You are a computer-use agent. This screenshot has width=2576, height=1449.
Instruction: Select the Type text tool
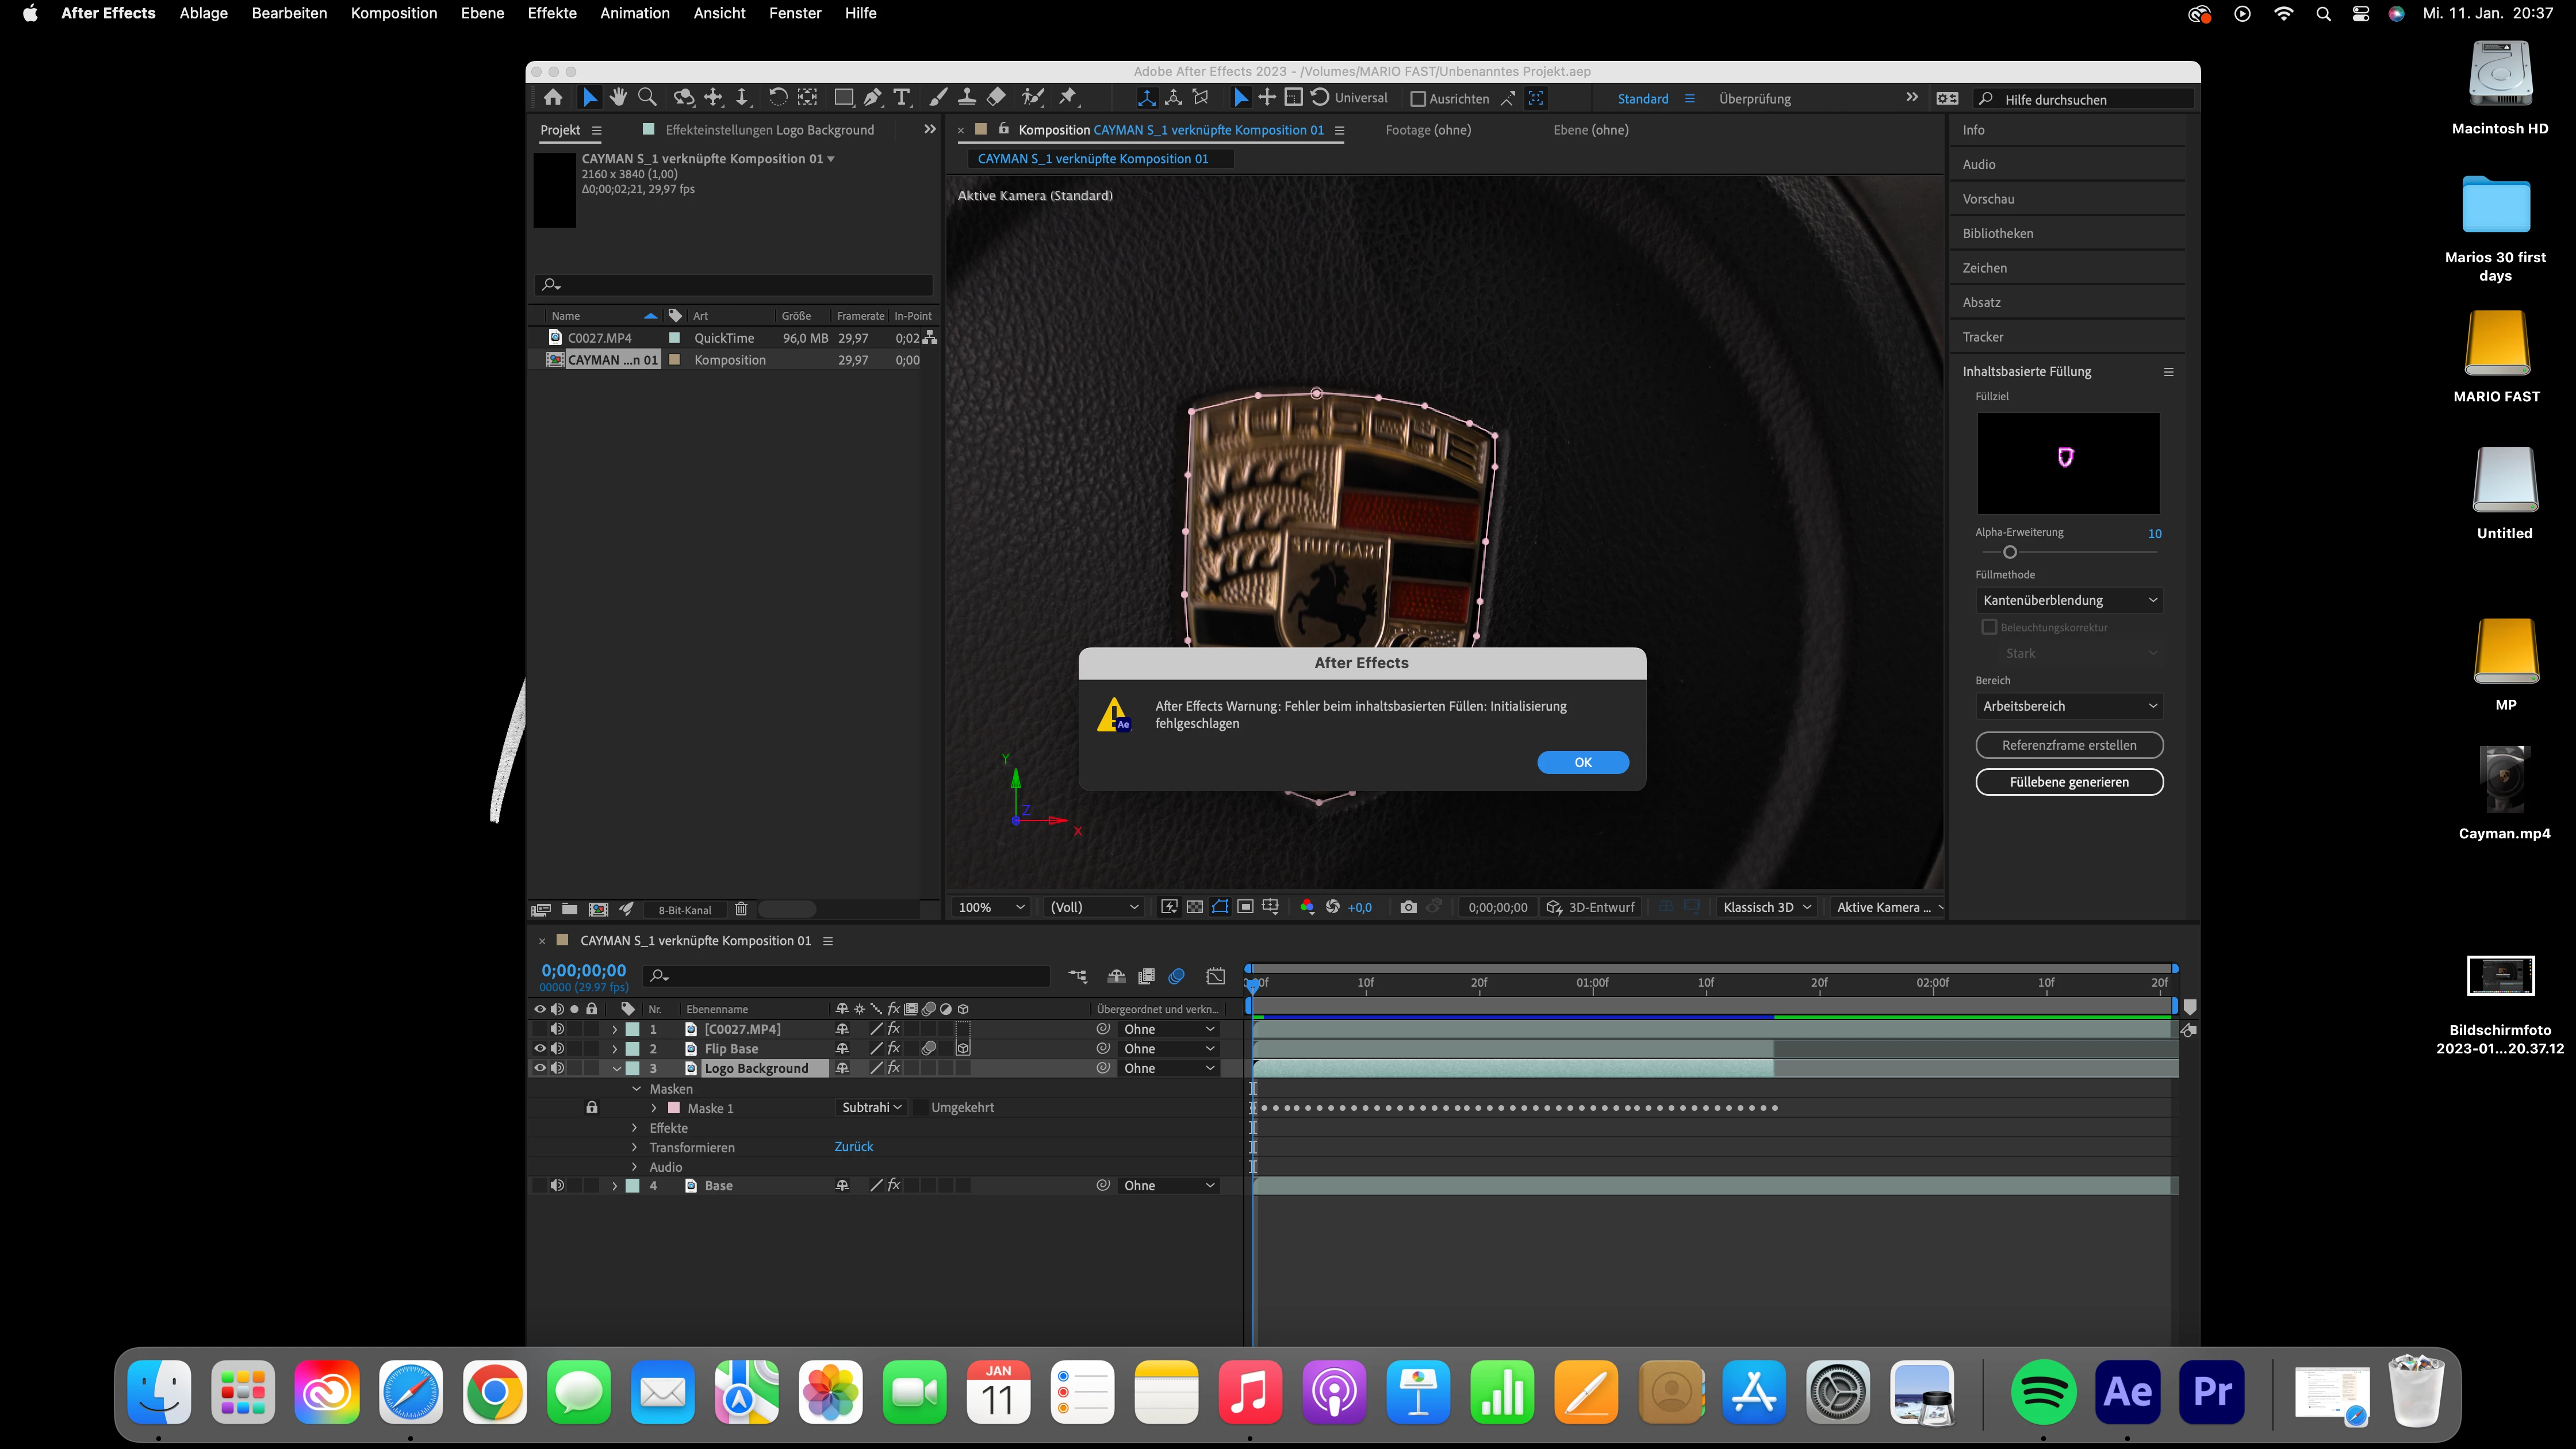click(x=902, y=97)
